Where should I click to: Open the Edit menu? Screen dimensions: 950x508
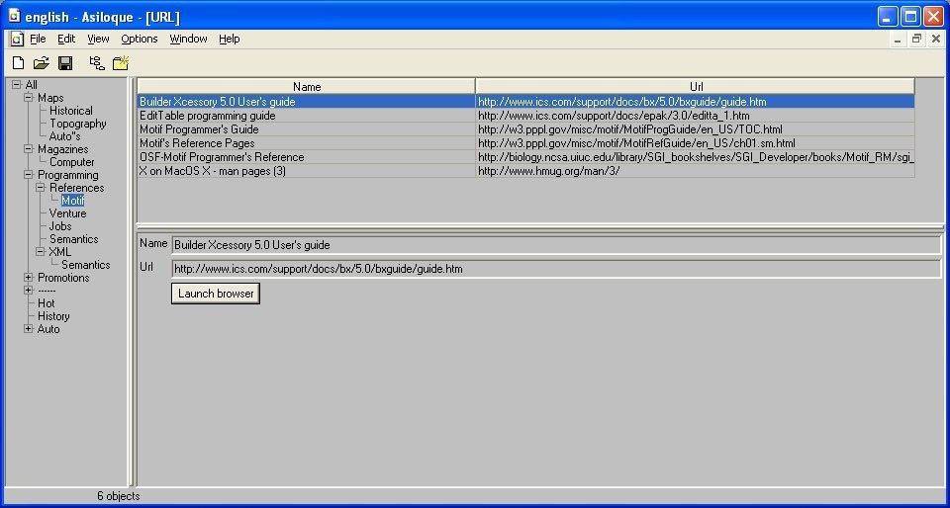pyautogui.click(x=66, y=40)
